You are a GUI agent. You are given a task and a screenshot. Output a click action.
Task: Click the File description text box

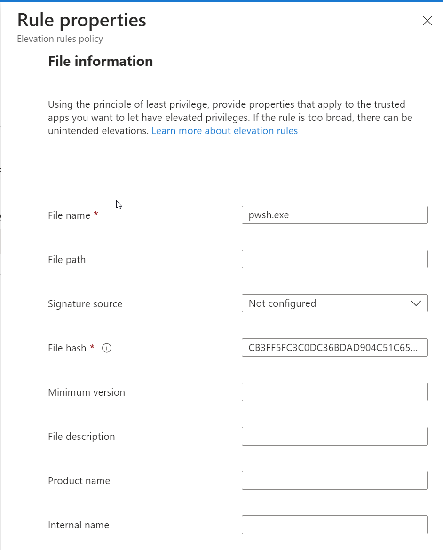[334, 436]
